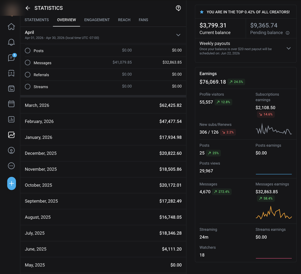Click the 58.4% messages earnings badge
Image resolution: width=301 pixels, height=274 pixels.
tap(266, 199)
